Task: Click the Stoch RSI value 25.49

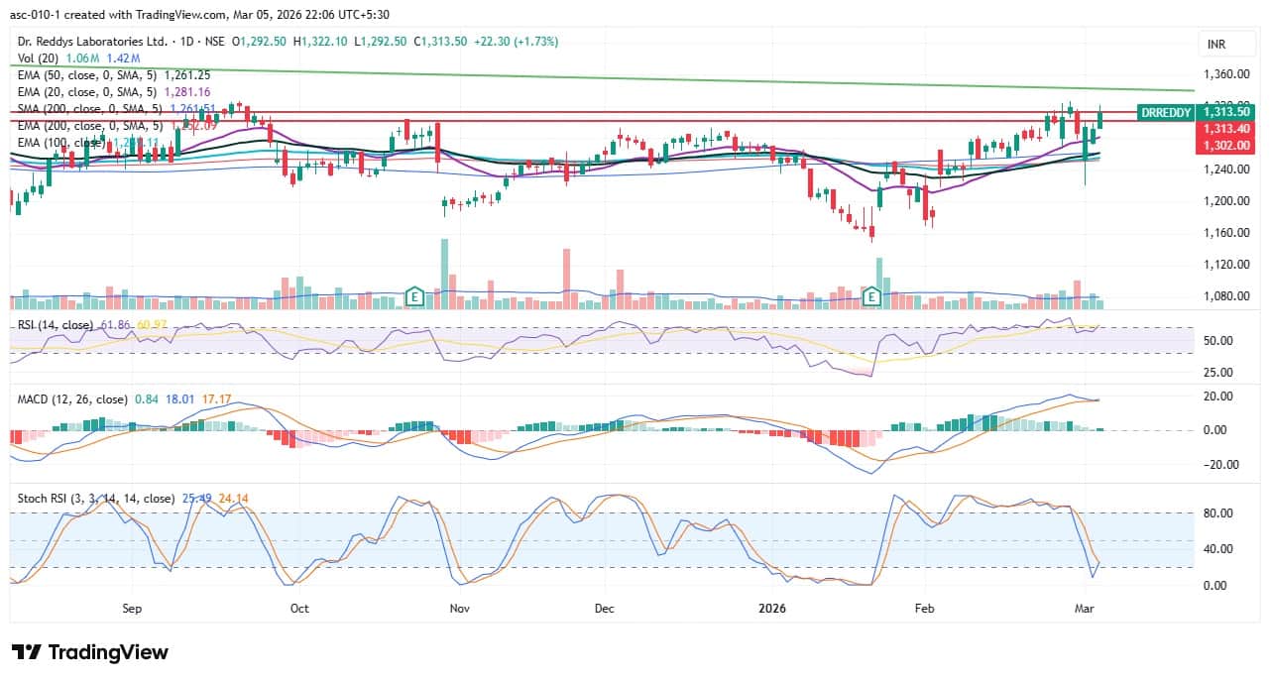Action: [x=199, y=499]
